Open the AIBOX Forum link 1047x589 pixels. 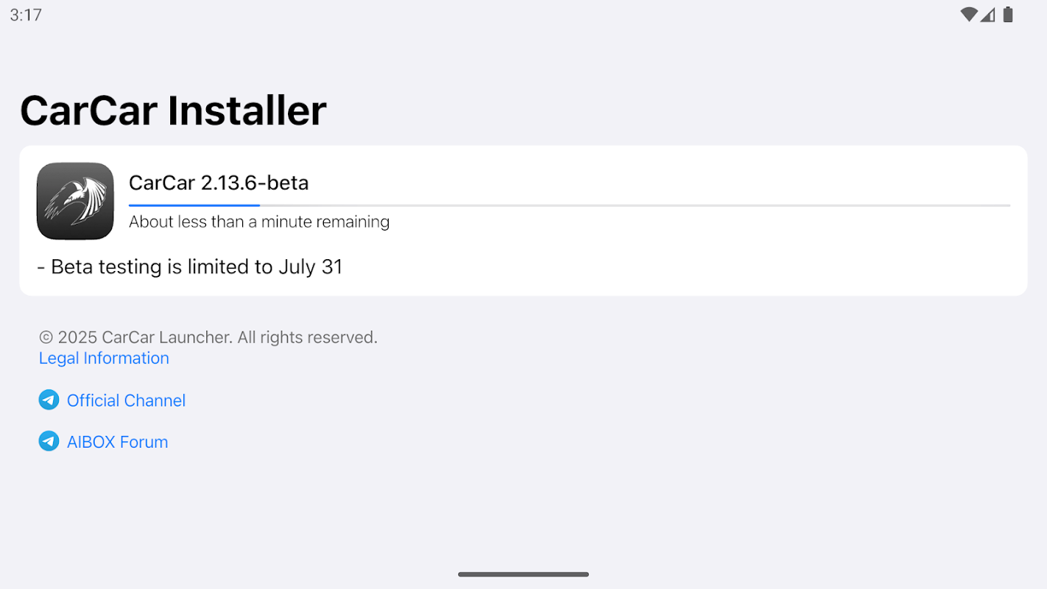tap(117, 442)
